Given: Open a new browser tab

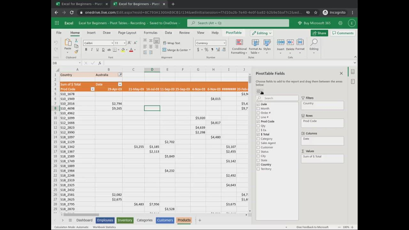Looking at the screenshot, I should click(173, 4).
